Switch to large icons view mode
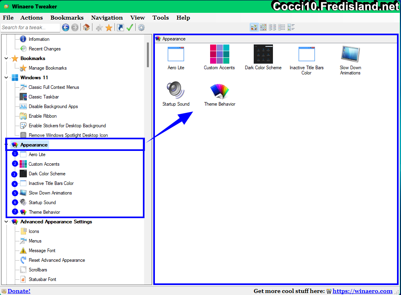 tap(254, 27)
